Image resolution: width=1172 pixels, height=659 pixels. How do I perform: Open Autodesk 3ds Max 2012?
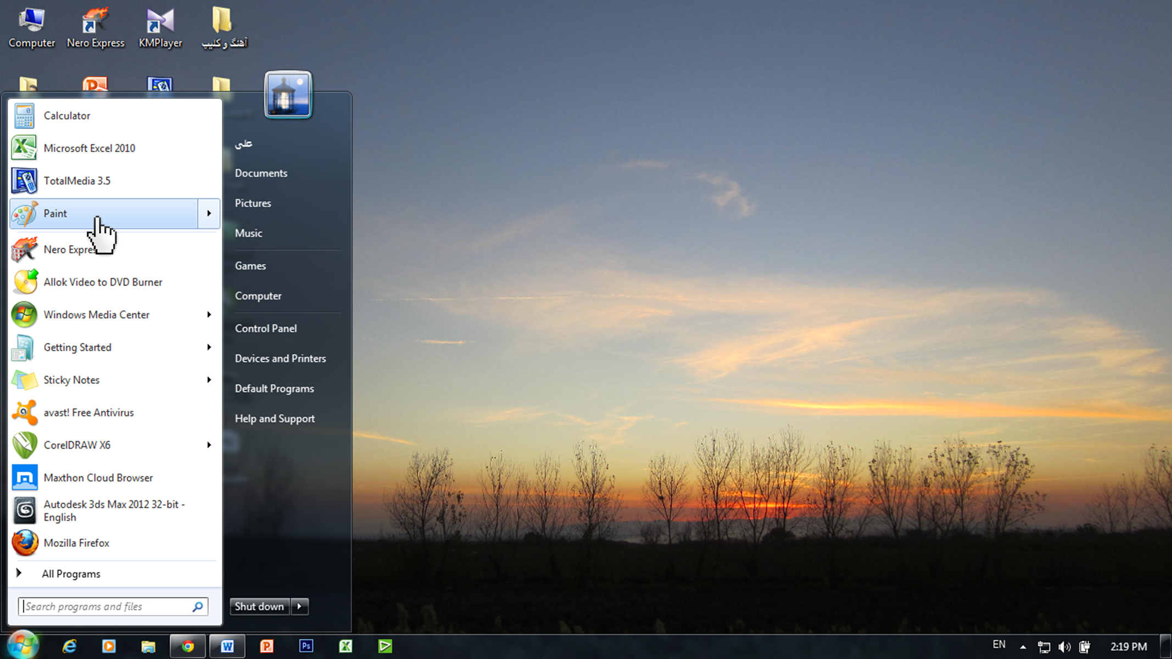114,511
